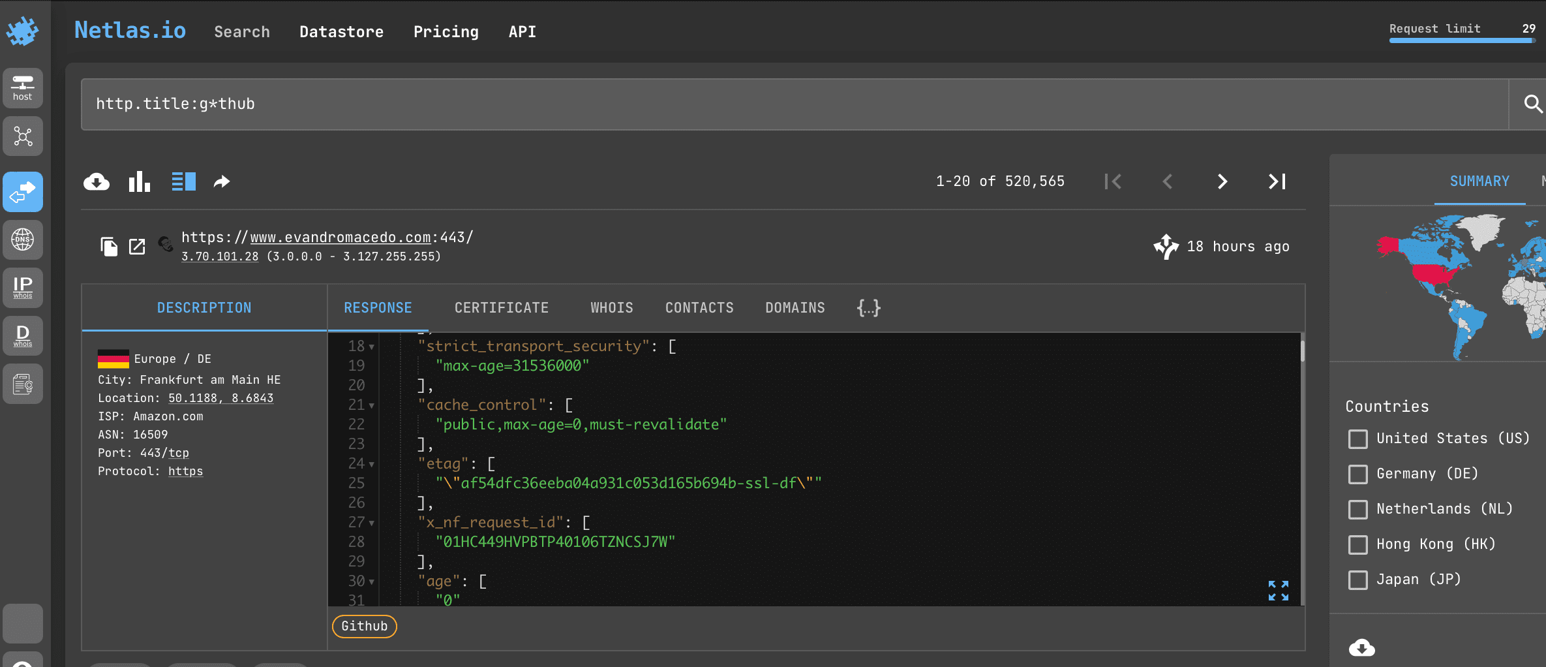Copy the evandromacedo result URL
Image resolution: width=1546 pixels, height=667 pixels.
109,247
